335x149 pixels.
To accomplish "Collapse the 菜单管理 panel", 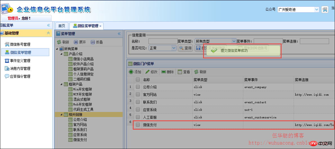I will point(119,34).
